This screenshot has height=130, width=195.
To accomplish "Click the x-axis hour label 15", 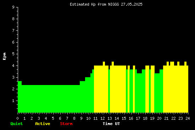I will pyautogui.click(x=124, y=118).
